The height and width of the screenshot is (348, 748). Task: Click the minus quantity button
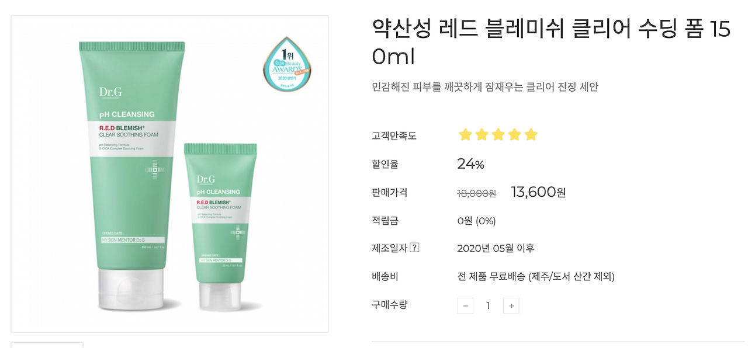465,305
